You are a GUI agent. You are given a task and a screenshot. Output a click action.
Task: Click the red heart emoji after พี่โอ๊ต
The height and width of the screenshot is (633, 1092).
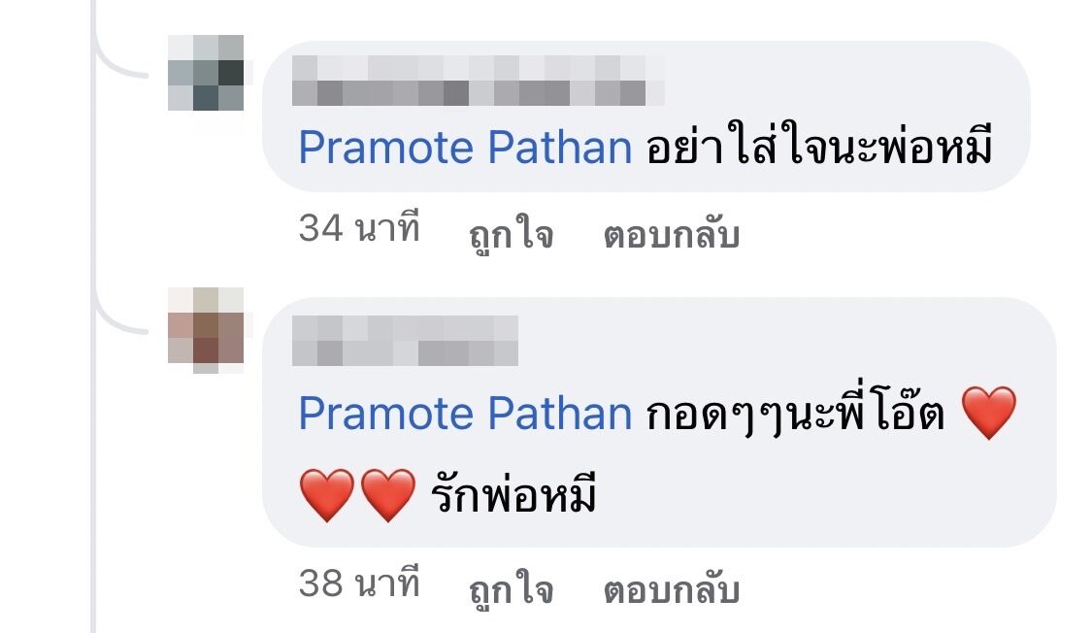pyautogui.click(x=989, y=413)
